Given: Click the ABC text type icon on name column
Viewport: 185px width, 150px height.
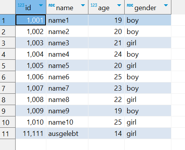Looking at the screenshot, I should click(x=52, y=5).
